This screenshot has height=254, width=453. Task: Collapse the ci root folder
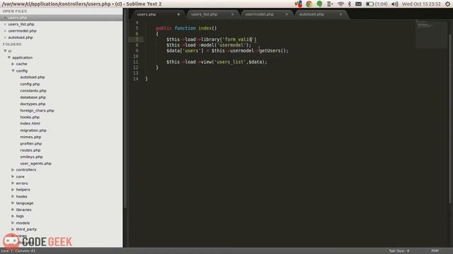click(x=5, y=51)
